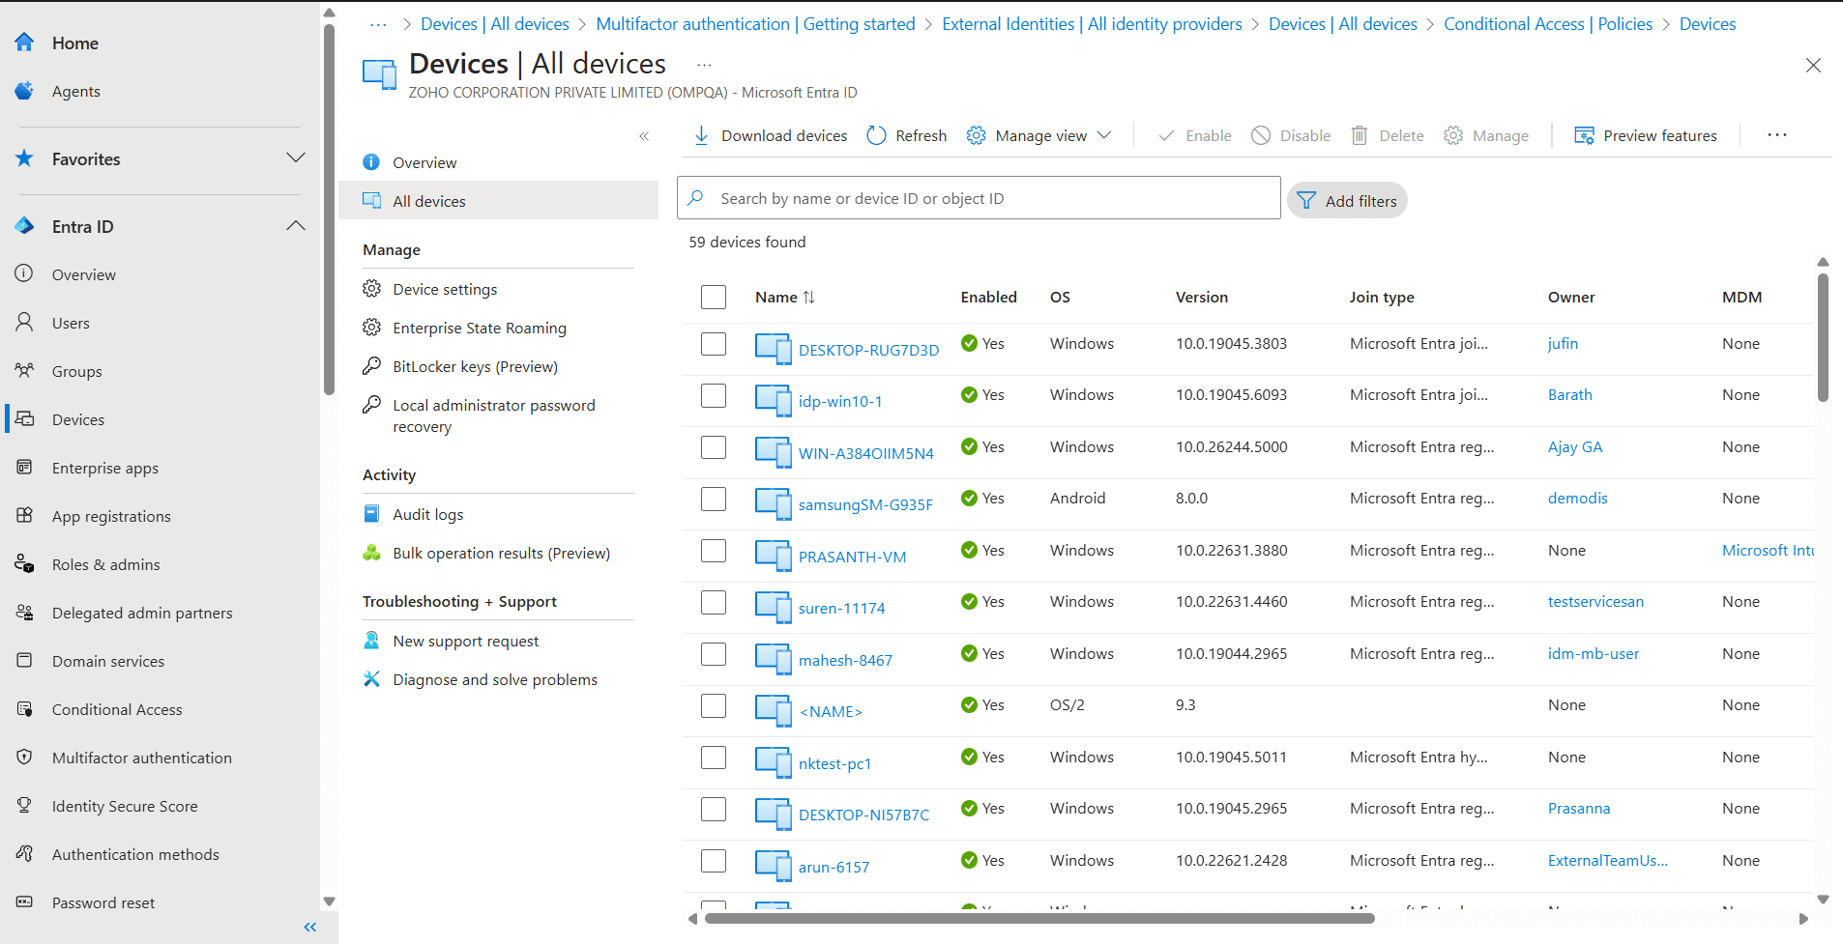Collapse the Entra ID section

[x=296, y=225]
